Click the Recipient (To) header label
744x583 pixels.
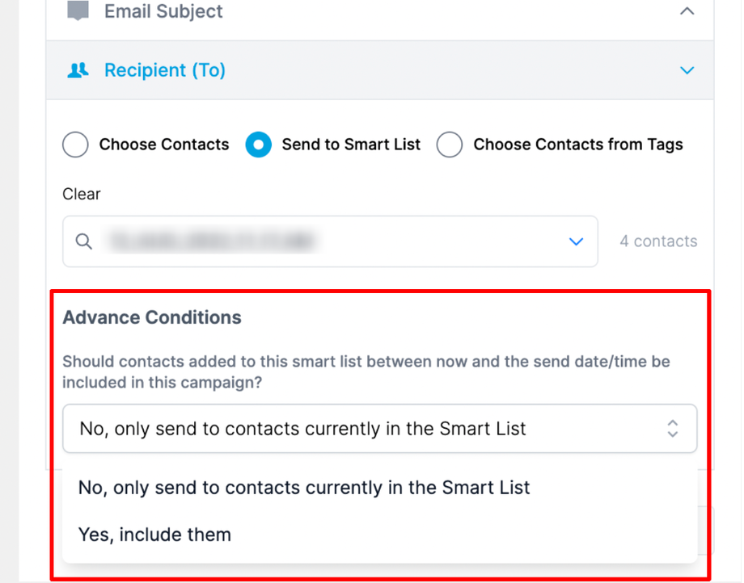tap(164, 71)
